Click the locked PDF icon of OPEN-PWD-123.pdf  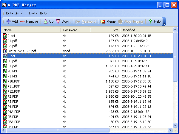pos(5,51)
